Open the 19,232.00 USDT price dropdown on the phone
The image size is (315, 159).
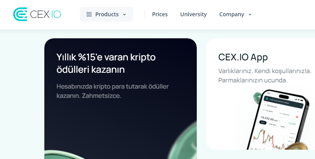tap(280, 120)
